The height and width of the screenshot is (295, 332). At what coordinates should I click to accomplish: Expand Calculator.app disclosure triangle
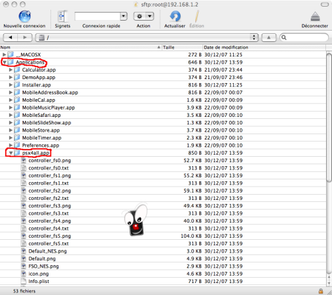coord(11,70)
